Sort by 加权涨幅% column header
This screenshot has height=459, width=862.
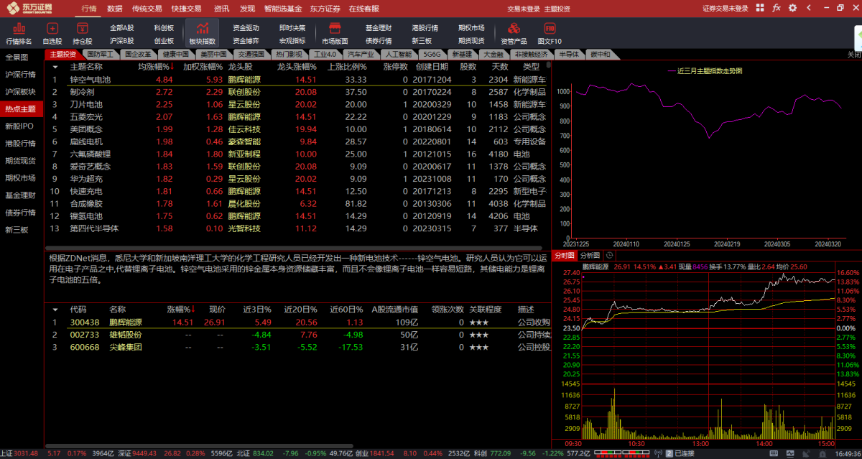(203, 66)
